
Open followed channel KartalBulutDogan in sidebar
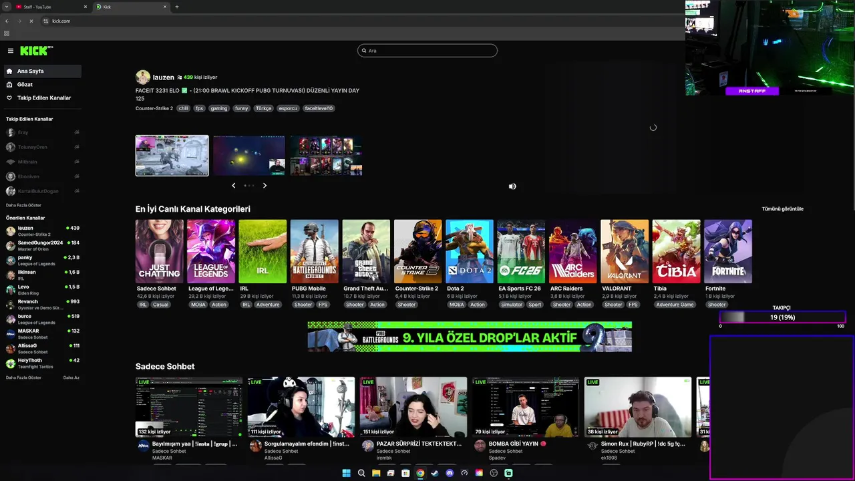pos(42,191)
